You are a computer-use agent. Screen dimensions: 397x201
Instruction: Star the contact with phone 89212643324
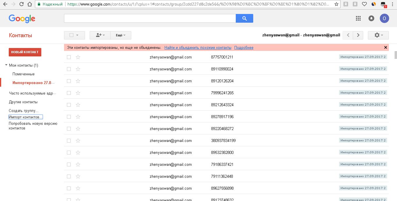coord(78,105)
